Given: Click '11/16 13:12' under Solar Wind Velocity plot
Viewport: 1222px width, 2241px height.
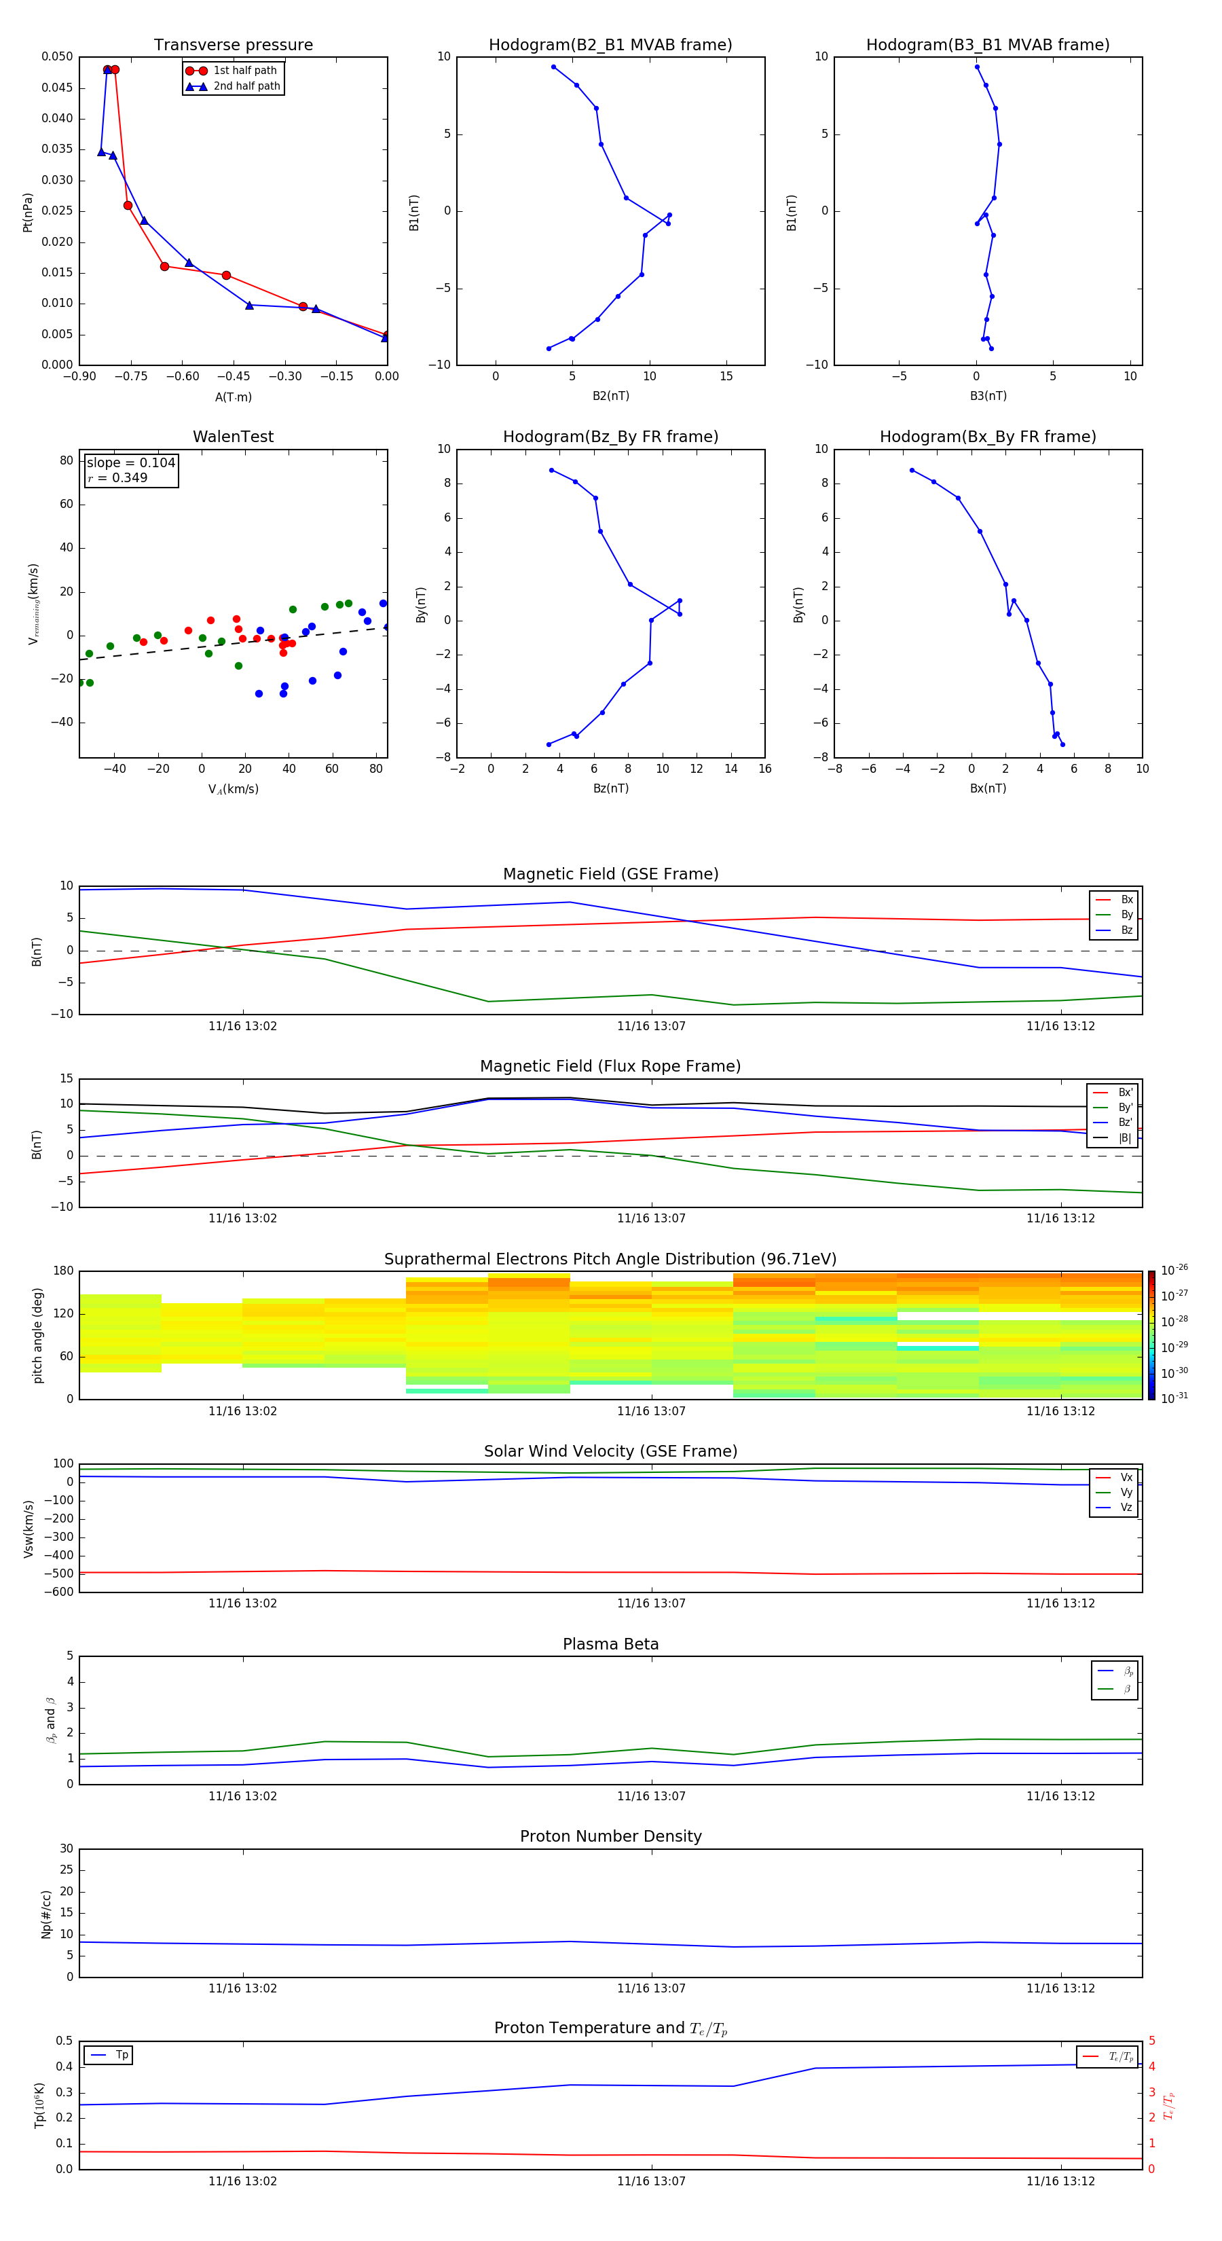Looking at the screenshot, I should [1060, 1603].
